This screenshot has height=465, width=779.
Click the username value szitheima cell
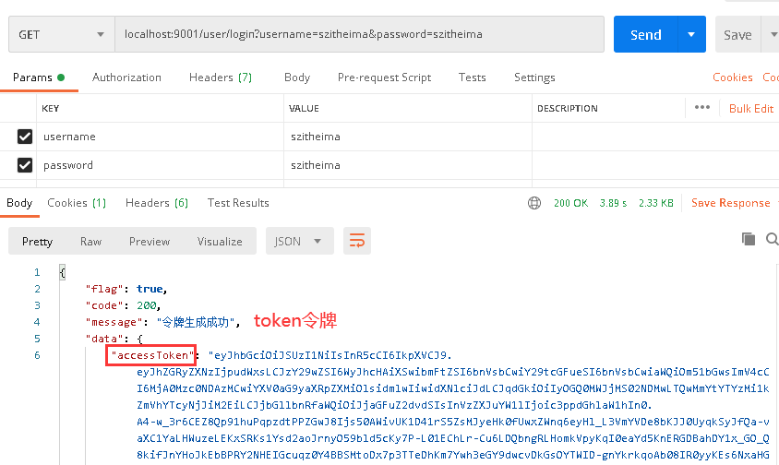[408, 137]
